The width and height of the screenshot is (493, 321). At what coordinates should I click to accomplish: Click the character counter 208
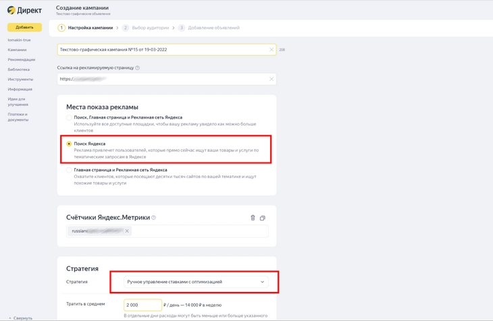click(282, 50)
